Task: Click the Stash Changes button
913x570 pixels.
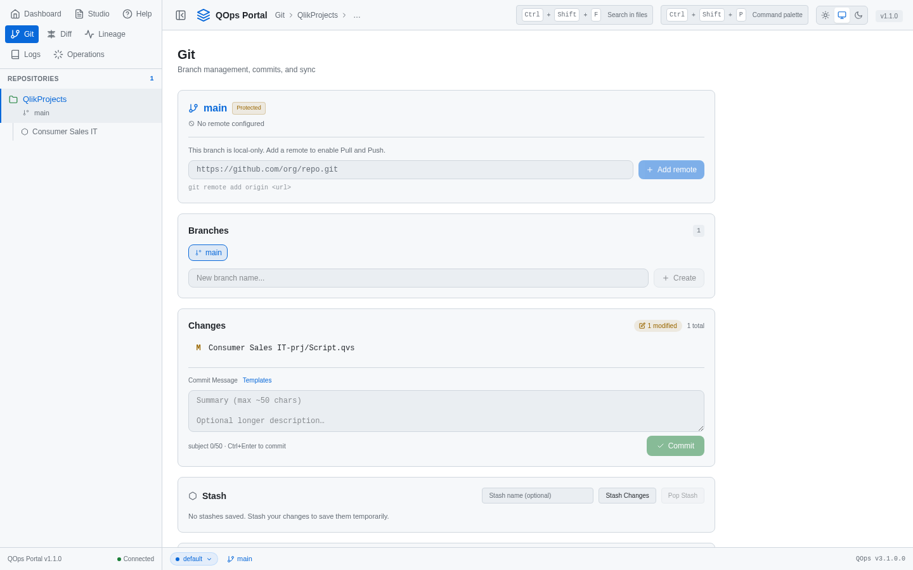Action: [x=627, y=496]
